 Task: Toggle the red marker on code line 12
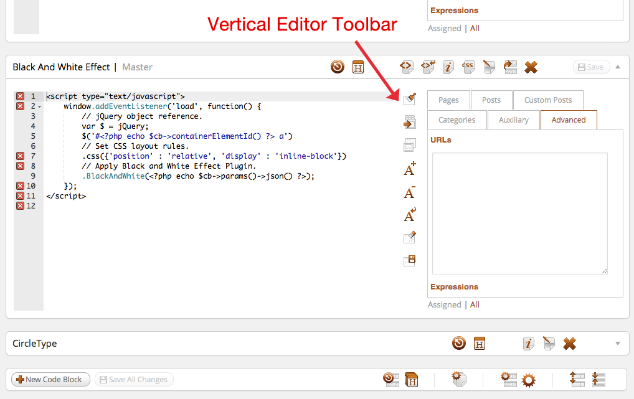20,205
